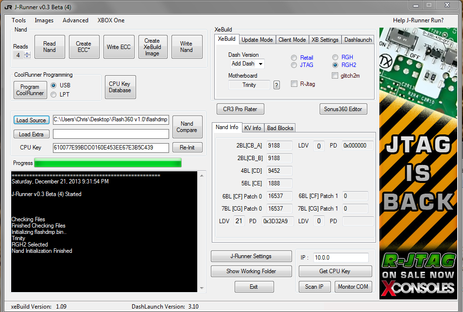
Task: Click the Exit button
Action: click(x=254, y=287)
